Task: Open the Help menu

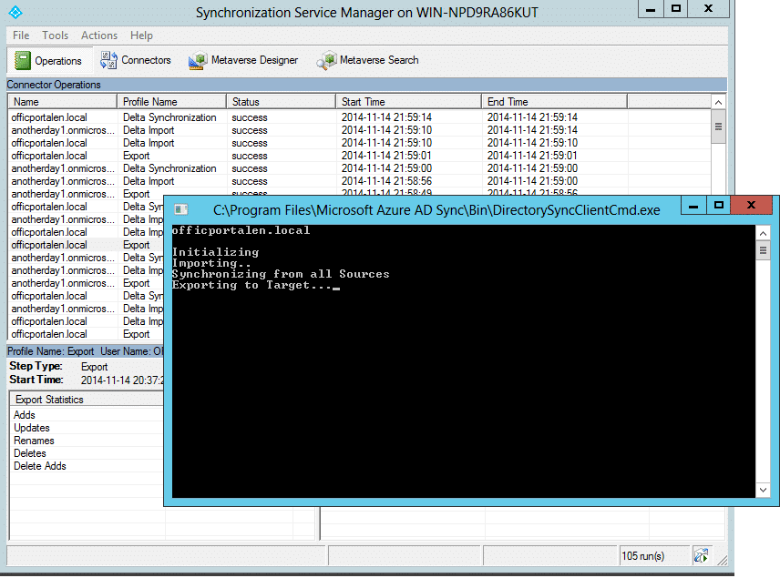Action: 141,35
